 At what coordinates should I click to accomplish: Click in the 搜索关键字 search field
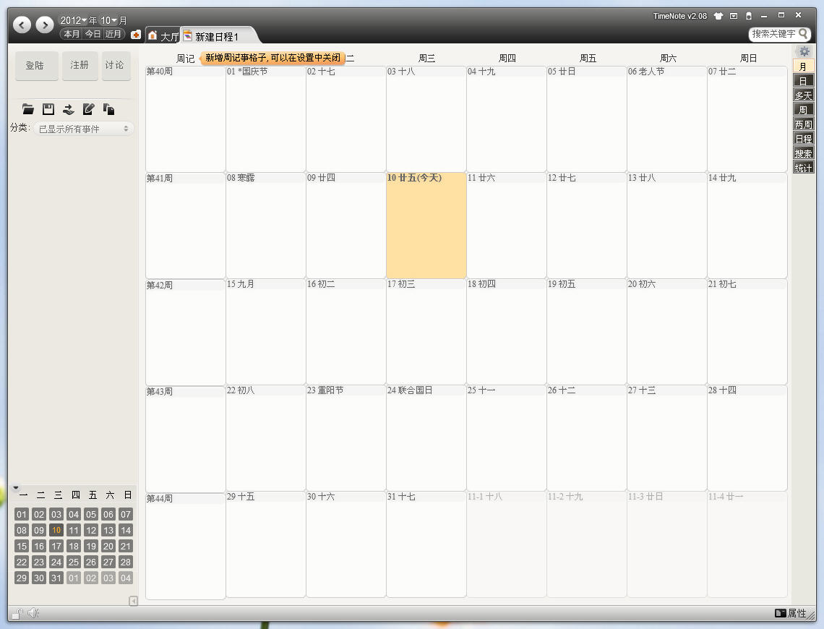[773, 34]
